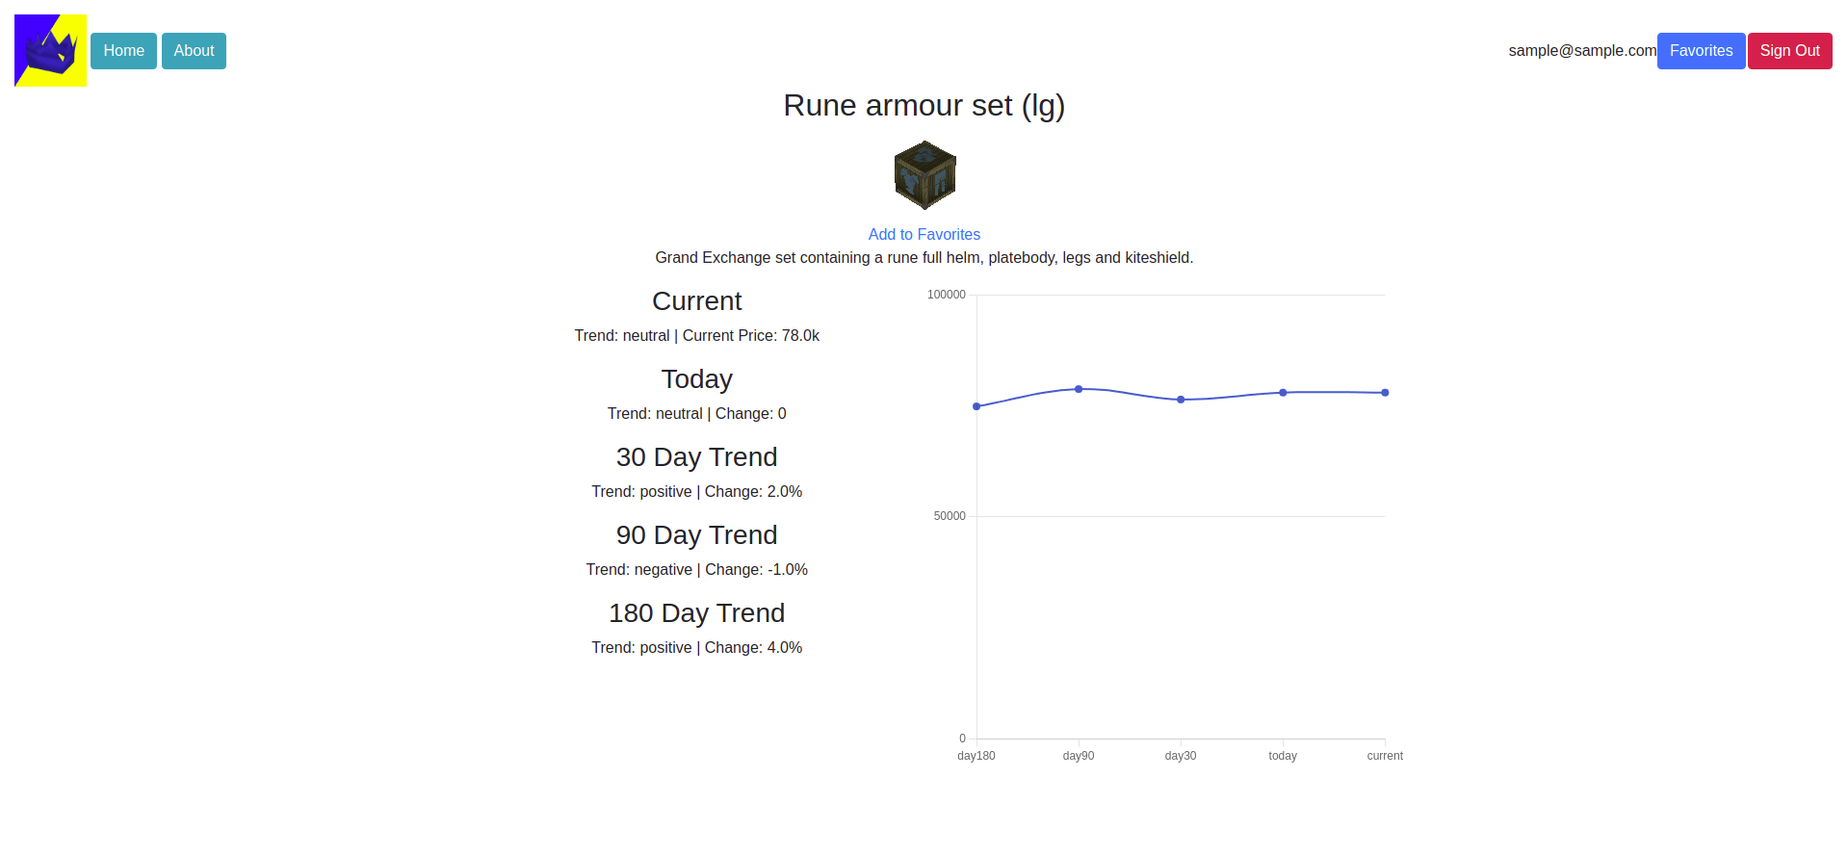Open the Home page
The height and width of the screenshot is (856, 1848).
tap(123, 51)
